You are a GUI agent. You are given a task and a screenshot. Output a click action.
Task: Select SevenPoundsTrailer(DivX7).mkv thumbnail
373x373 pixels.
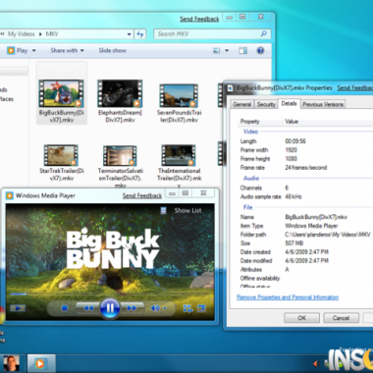point(179,95)
